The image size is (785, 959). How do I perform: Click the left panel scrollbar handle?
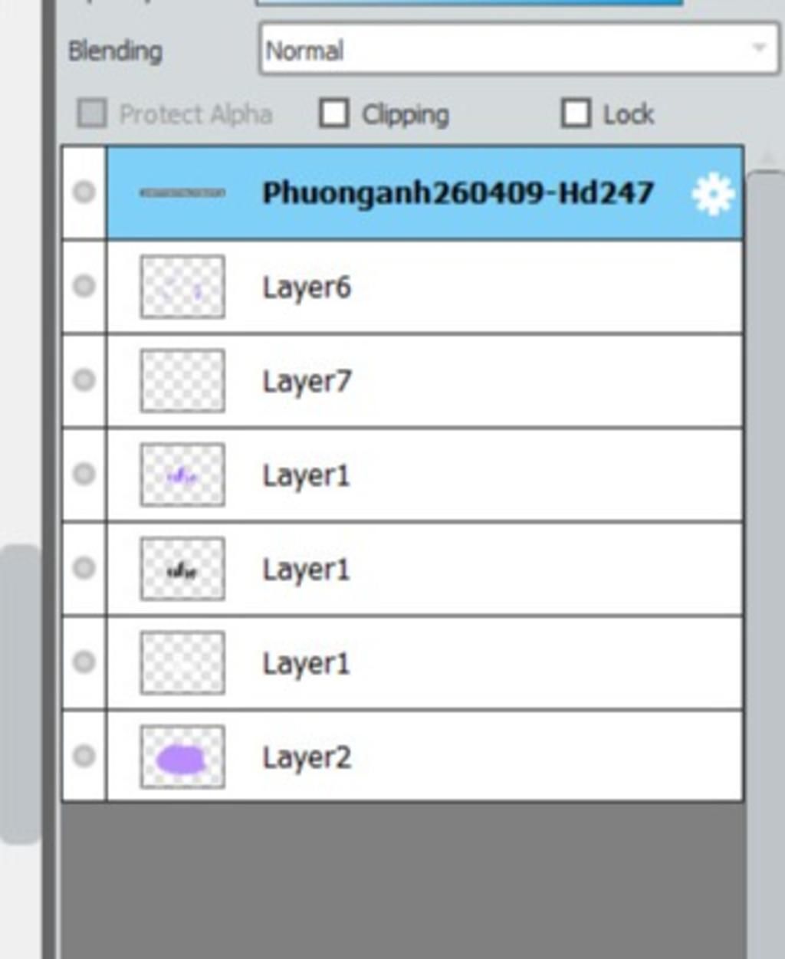[x=20, y=694]
